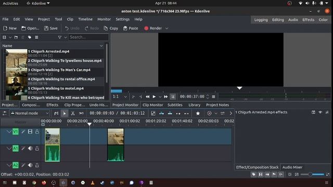The height and width of the screenshot is (187, 333).
Task: Open play options dropdown next to play button
Action: pos(160,97)
